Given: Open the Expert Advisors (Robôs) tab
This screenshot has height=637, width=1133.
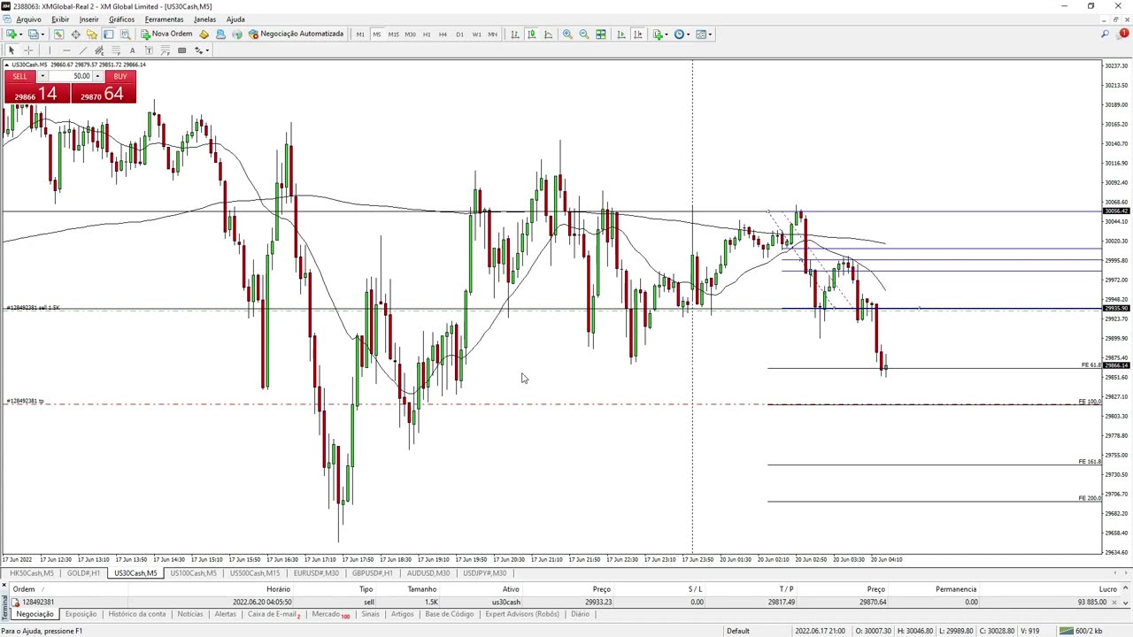Looking at the screenshot, I should coord(522,614).
